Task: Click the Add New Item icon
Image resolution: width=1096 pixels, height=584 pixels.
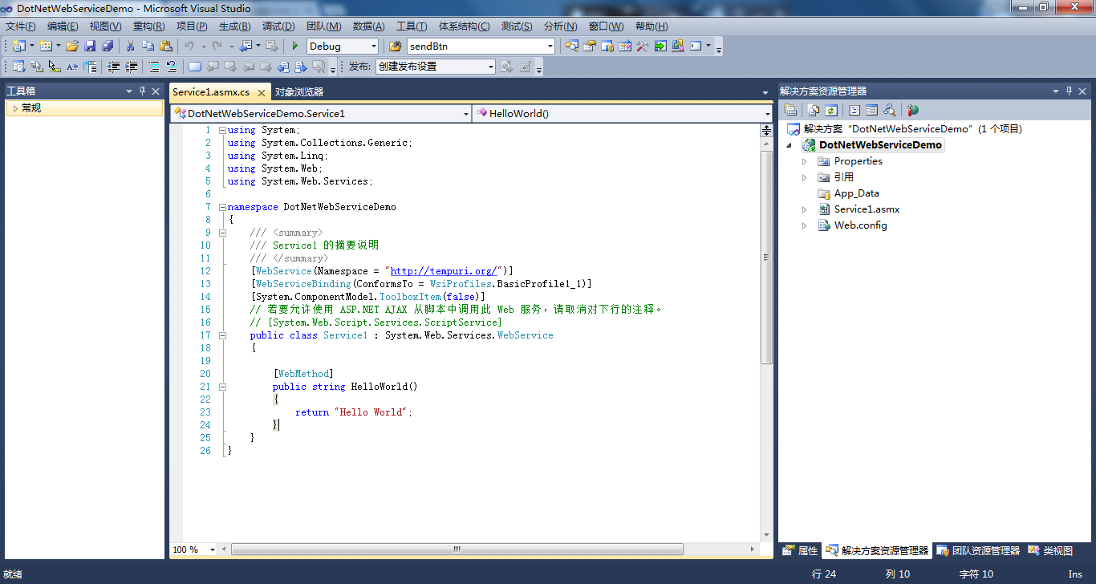Action: click(x=45, y=46)
